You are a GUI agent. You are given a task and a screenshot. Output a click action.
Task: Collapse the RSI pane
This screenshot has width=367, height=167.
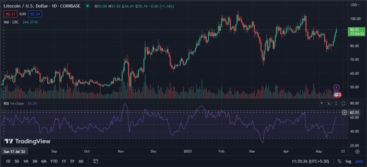point(336,103)
